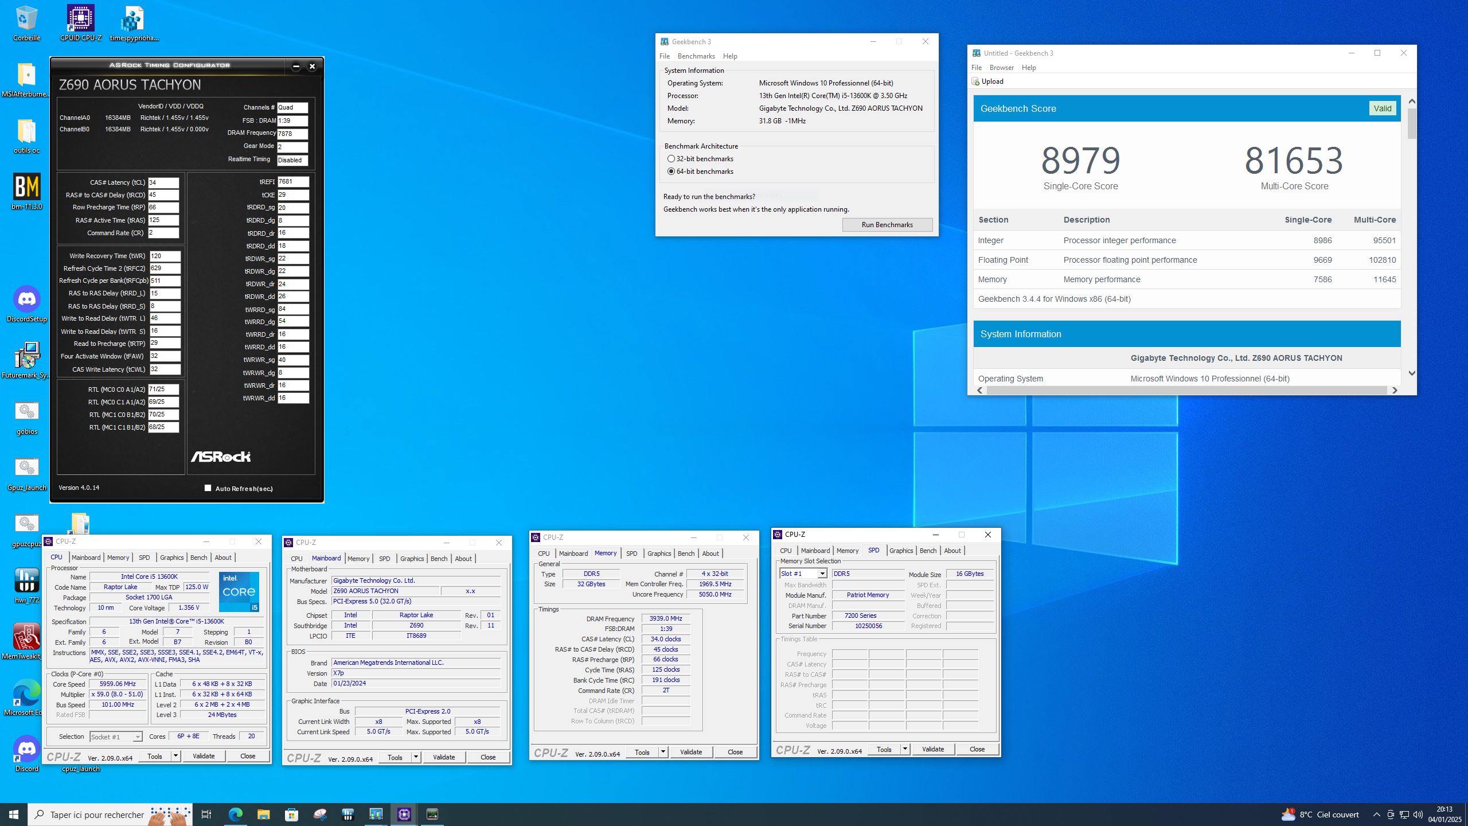Expand Tools dropdown arrow in CPU-Z Memory window
The image size is (1468, 826).
[663, 752]
